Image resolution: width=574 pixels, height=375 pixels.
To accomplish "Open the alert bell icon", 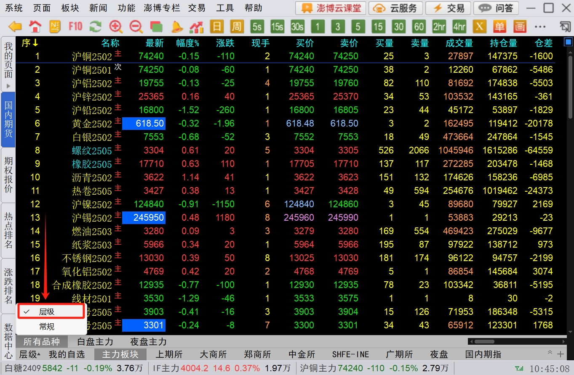I will coord(177,27).
